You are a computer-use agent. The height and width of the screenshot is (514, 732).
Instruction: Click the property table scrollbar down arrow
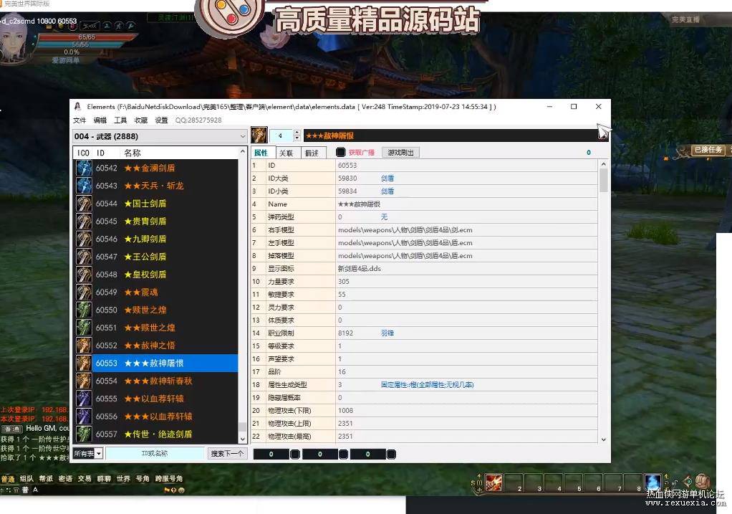pos(604,439)
